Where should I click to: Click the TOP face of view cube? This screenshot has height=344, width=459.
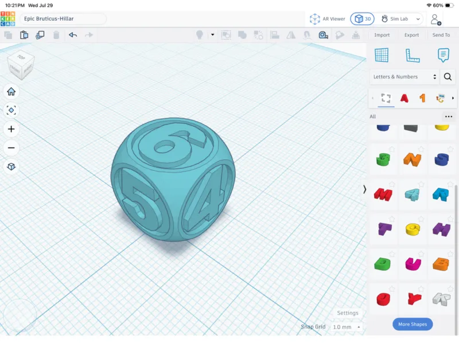point(21,57)
